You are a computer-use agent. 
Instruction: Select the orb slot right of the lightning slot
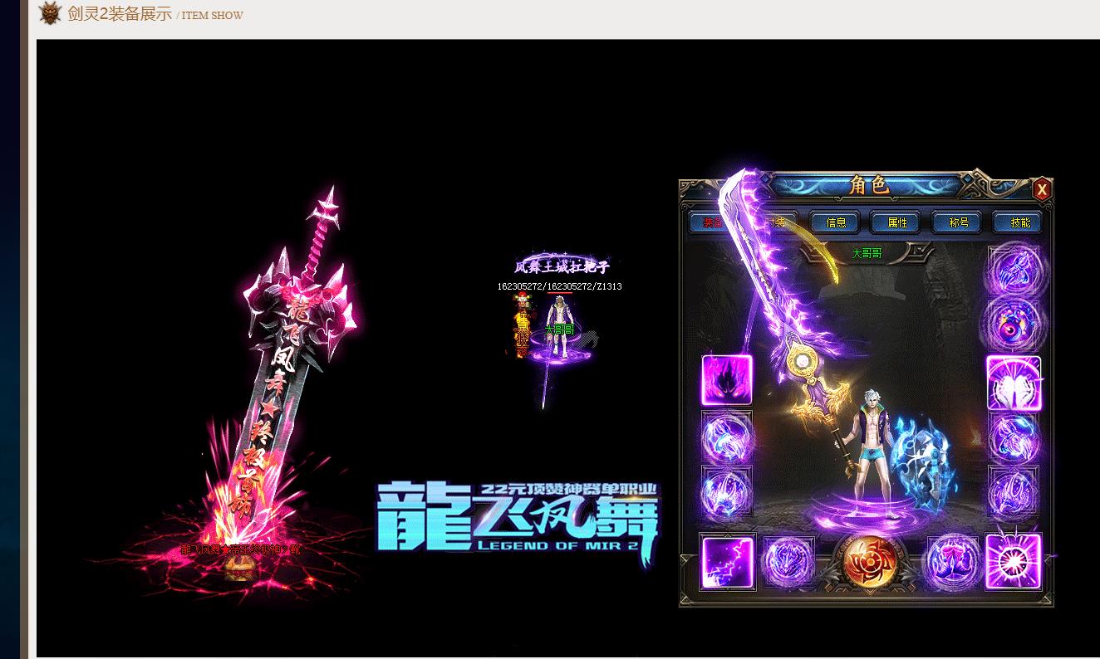(x=788, y=563)
